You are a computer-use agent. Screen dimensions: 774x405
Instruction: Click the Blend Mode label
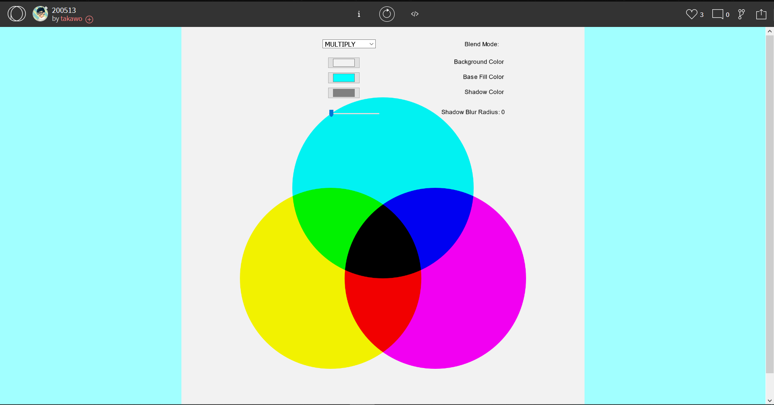tap(482, 44)
